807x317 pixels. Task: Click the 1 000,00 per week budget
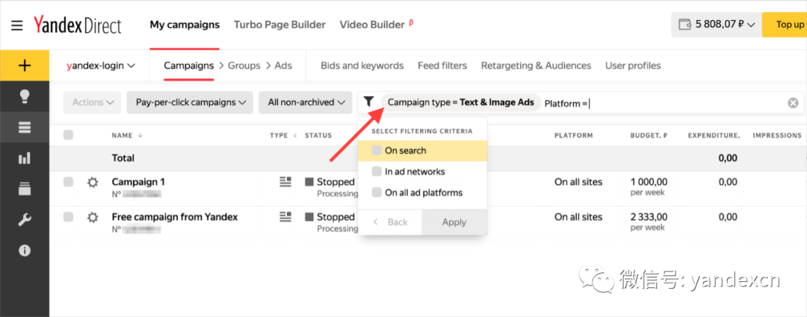pyautogui.click(x=649, y=186)
